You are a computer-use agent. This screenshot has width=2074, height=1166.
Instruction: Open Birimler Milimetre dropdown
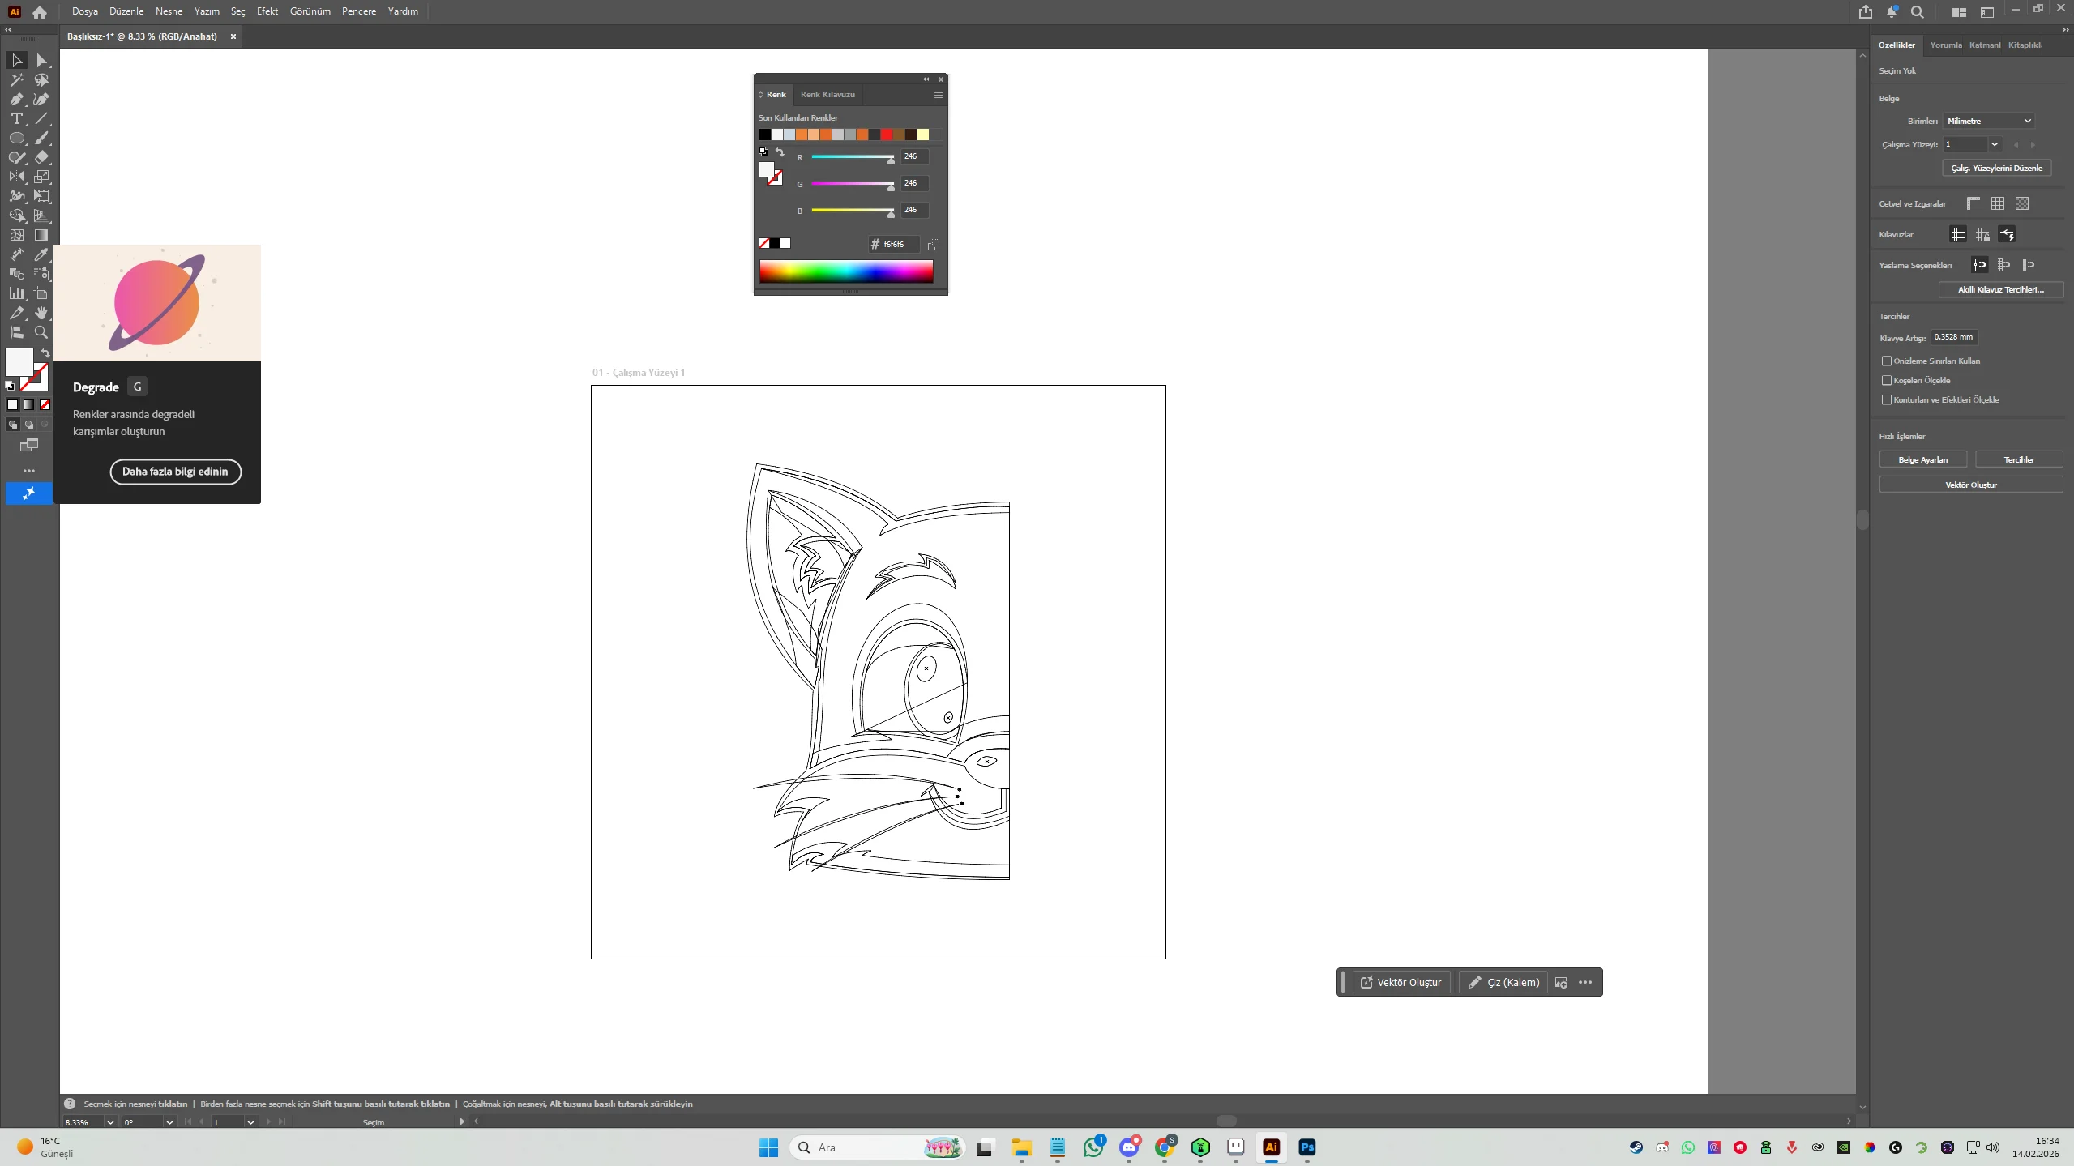point(1988,121)
